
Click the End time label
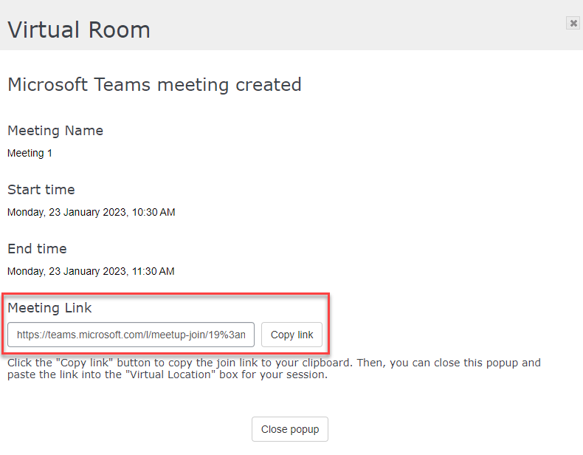pos(37,249)
